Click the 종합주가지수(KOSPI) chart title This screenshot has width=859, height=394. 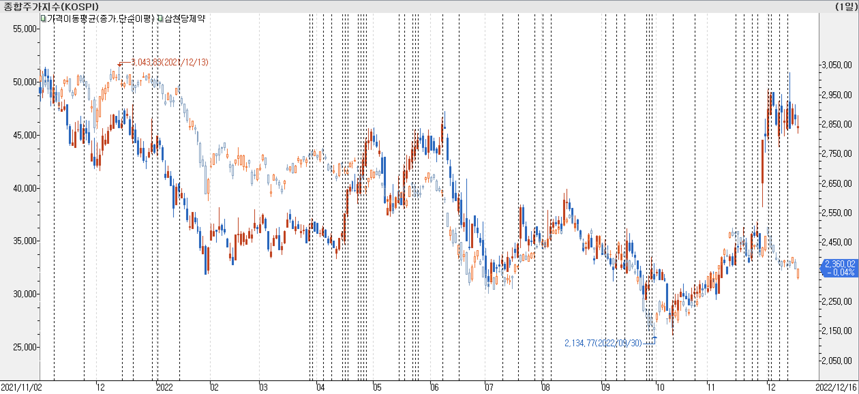[51, 6]
